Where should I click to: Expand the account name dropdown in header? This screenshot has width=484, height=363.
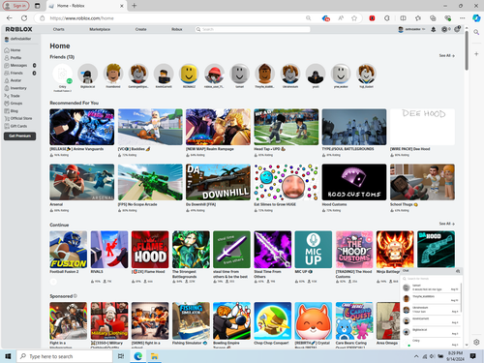(412, 29)
